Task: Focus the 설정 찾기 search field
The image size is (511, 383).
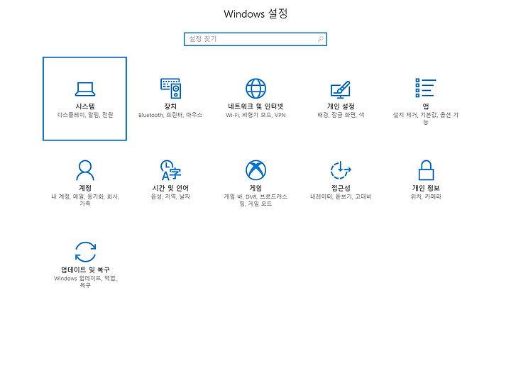Action: pos(255,39)
